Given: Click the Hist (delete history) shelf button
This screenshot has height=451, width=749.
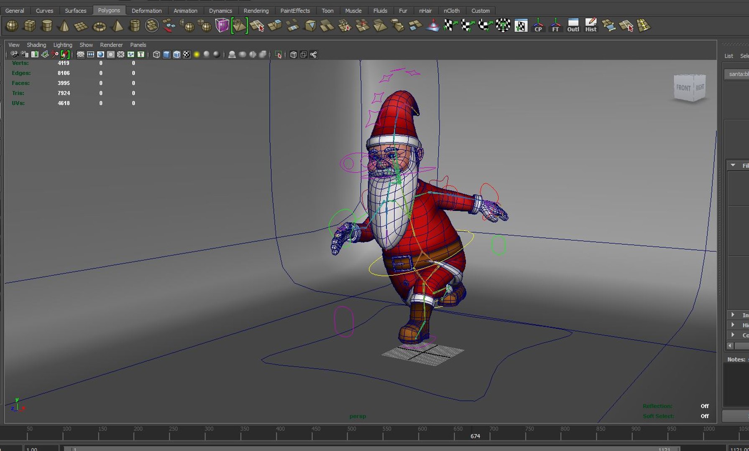Looking at the screenshot, I should 591,26.
